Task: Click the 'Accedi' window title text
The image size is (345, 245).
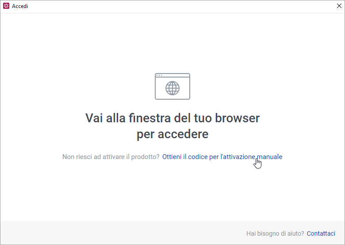Action: pos(20,7)
